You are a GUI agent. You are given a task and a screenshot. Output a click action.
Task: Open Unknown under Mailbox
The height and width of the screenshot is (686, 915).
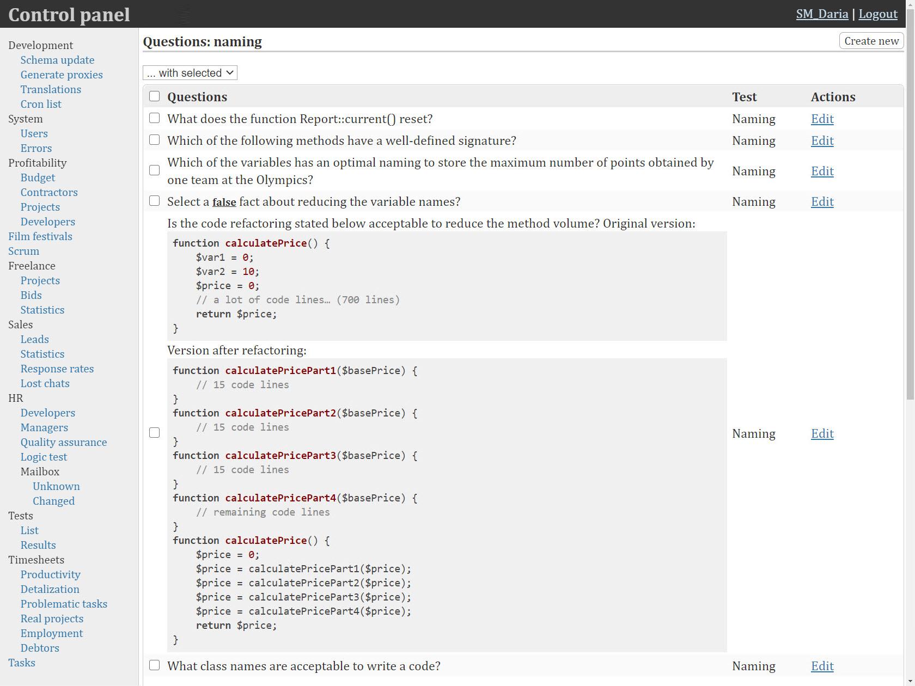(56, 486)
